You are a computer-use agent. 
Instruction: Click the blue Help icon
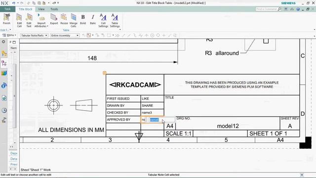point(298,9)
